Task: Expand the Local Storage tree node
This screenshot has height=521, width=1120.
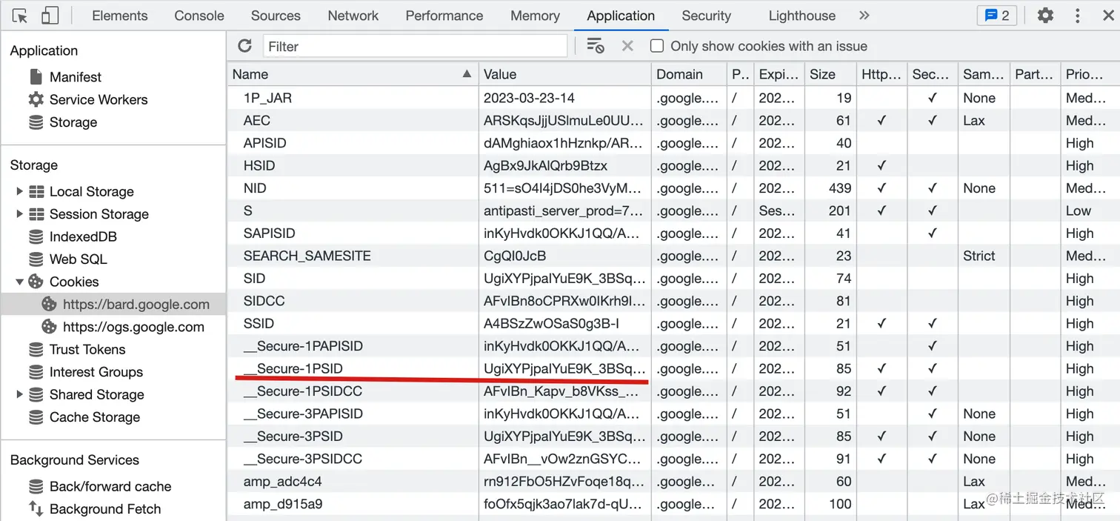Action: pos(19,191)
